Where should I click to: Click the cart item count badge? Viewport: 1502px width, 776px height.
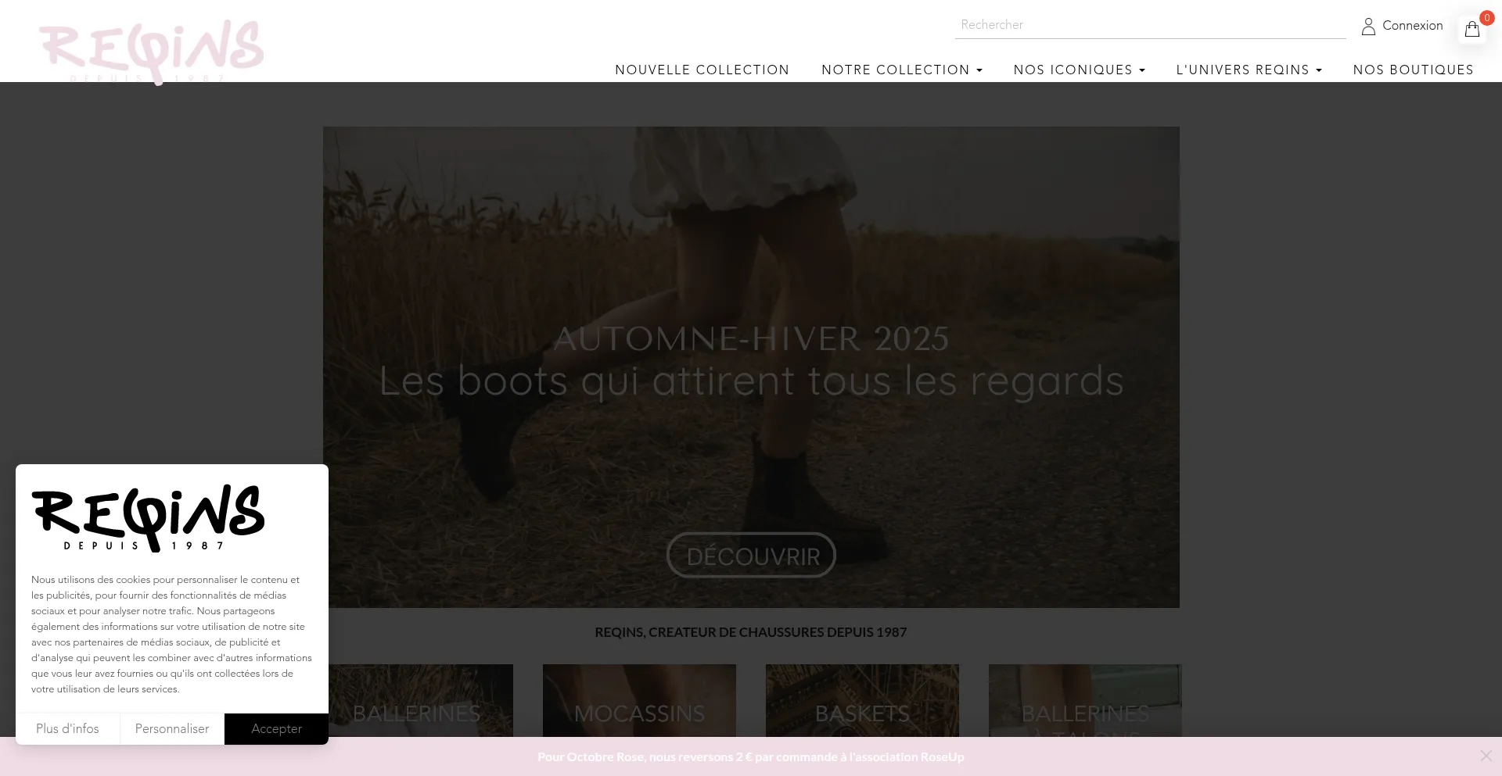pos(1486,18)
